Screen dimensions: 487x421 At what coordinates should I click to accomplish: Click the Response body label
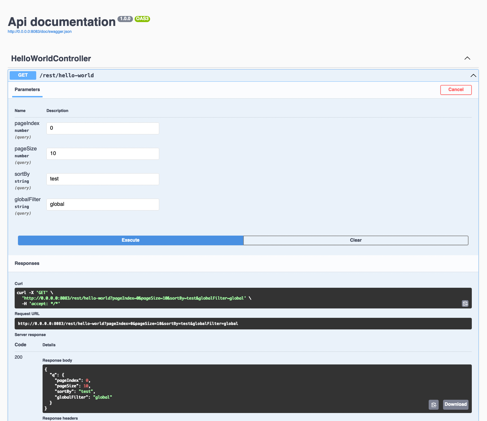pyautogui.click(x=57, y=360)
